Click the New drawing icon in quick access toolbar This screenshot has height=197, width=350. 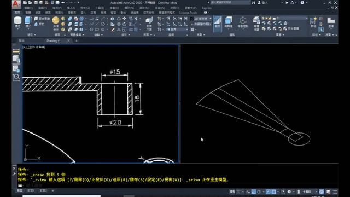(x=25, y=3)
